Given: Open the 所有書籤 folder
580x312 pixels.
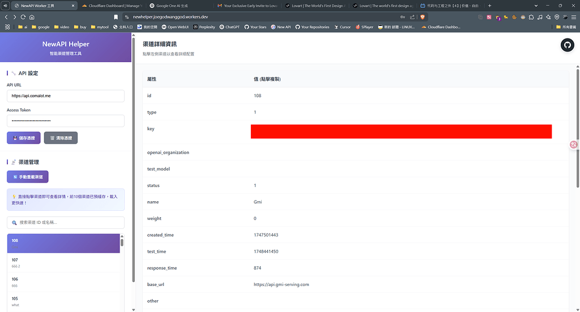Looking at the screenshot, I should point(566,27).
